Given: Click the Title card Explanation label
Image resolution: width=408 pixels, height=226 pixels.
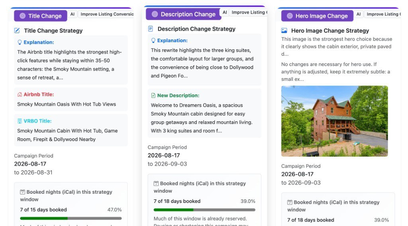Looking at the screenshot, I should pyautogui.click(x=39, y=42).
